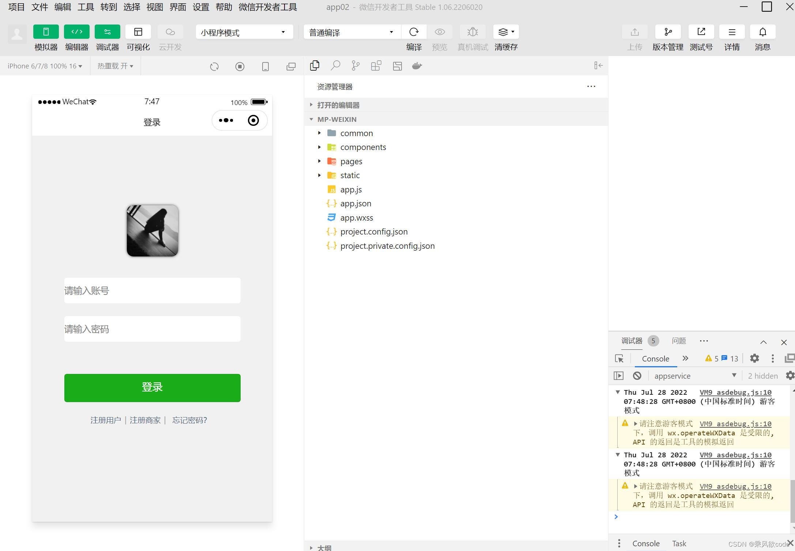Toggle the Debugger panel button

[x=107, y=32]
